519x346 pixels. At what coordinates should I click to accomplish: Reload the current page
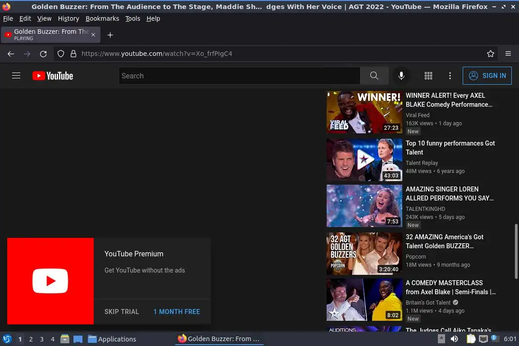43,54
